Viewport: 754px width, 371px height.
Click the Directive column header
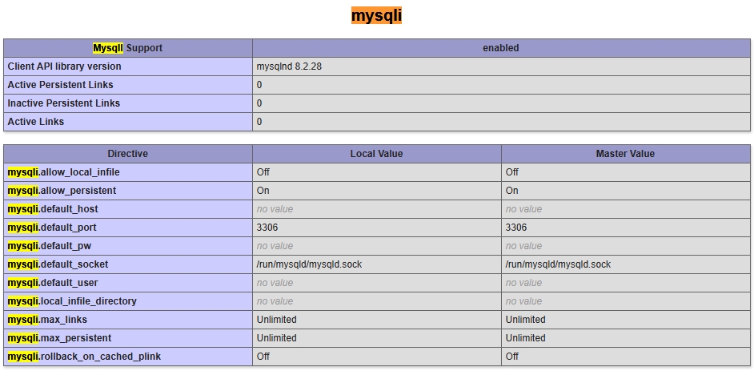[x=127, y=154]
